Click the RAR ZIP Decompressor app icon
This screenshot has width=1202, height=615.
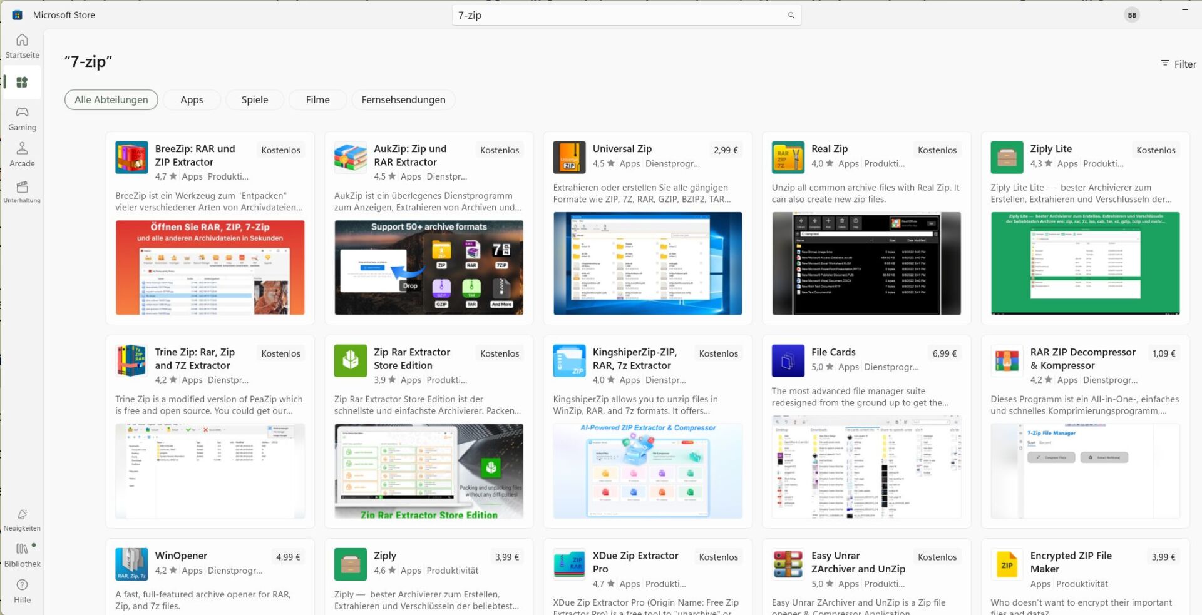(1007, 360)
